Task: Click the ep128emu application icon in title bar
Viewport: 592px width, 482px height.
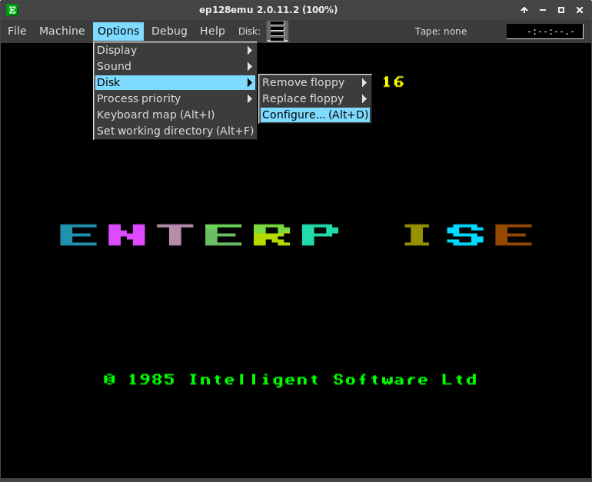Action: pos(12,10)
